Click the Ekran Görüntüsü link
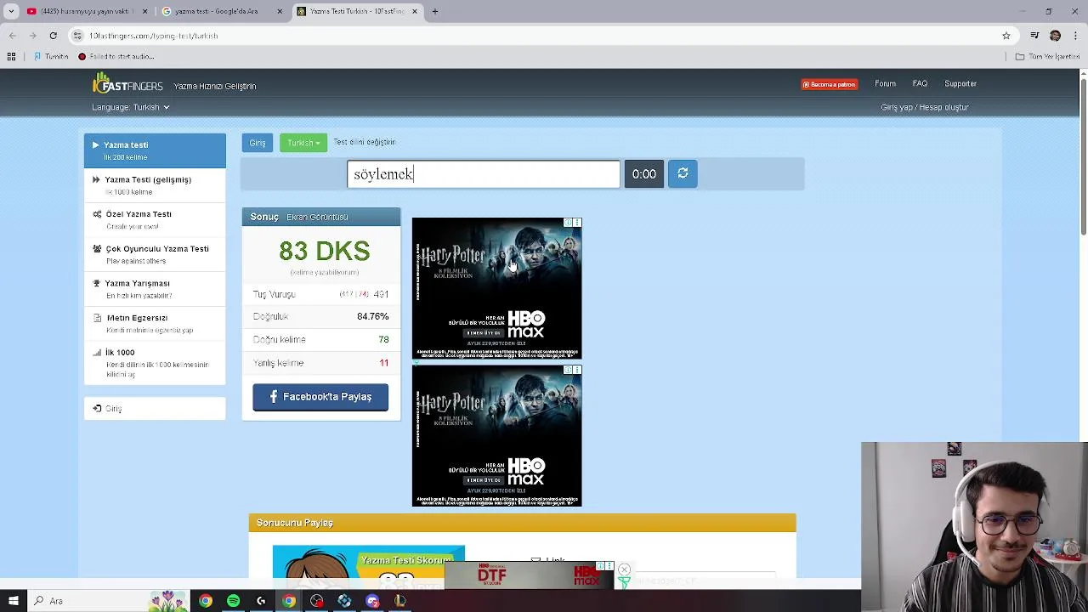The width and height of the screenshot is (1088, 612). [317, 217]
